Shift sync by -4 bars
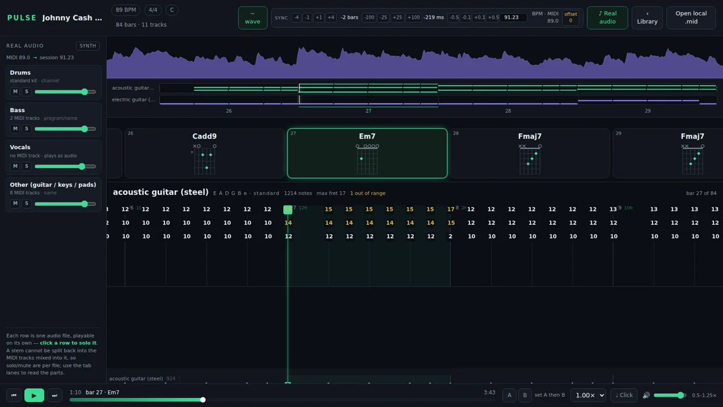Screen dimensions: 723x407 (296, 17)
